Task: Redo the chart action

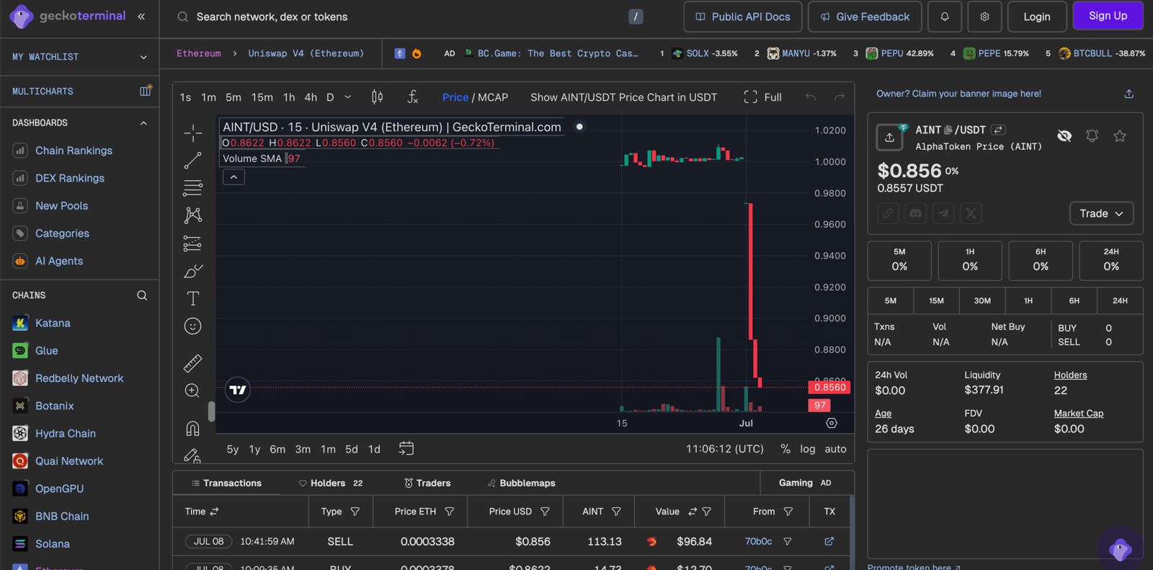Action: point(840,97)
